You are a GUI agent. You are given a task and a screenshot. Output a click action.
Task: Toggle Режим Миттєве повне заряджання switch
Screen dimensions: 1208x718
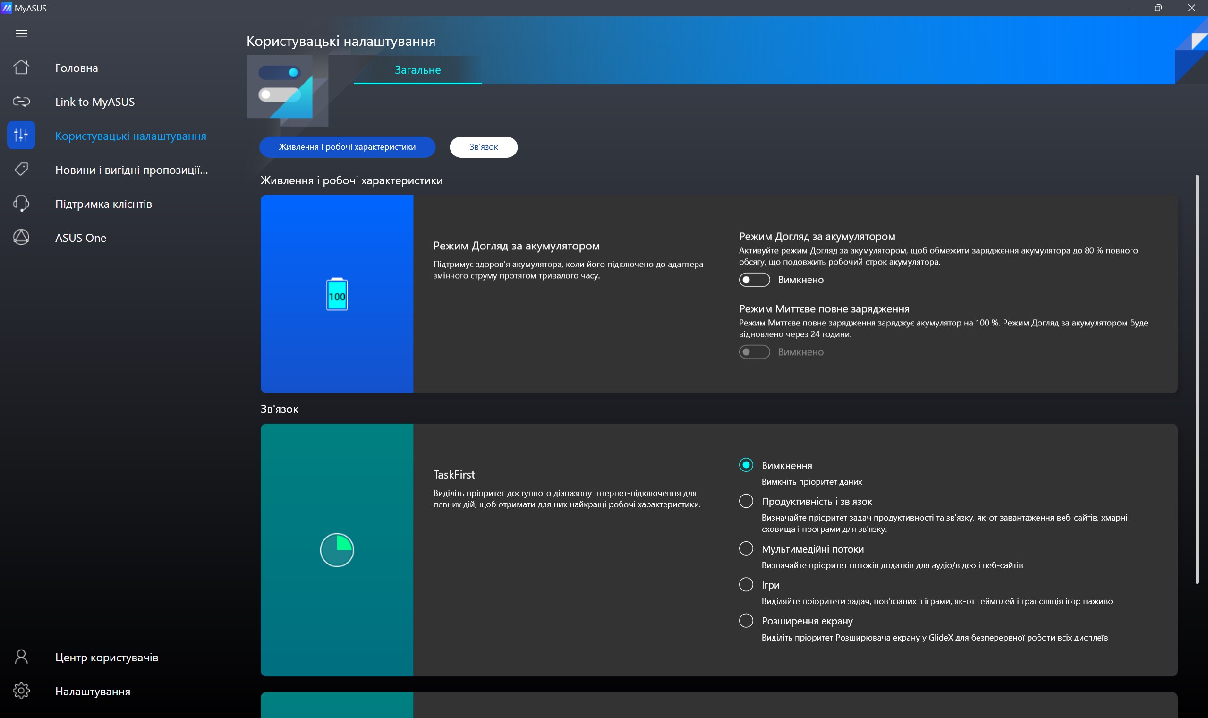(754, 352)
